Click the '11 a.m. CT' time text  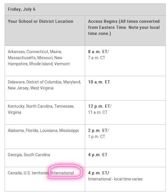98,112
